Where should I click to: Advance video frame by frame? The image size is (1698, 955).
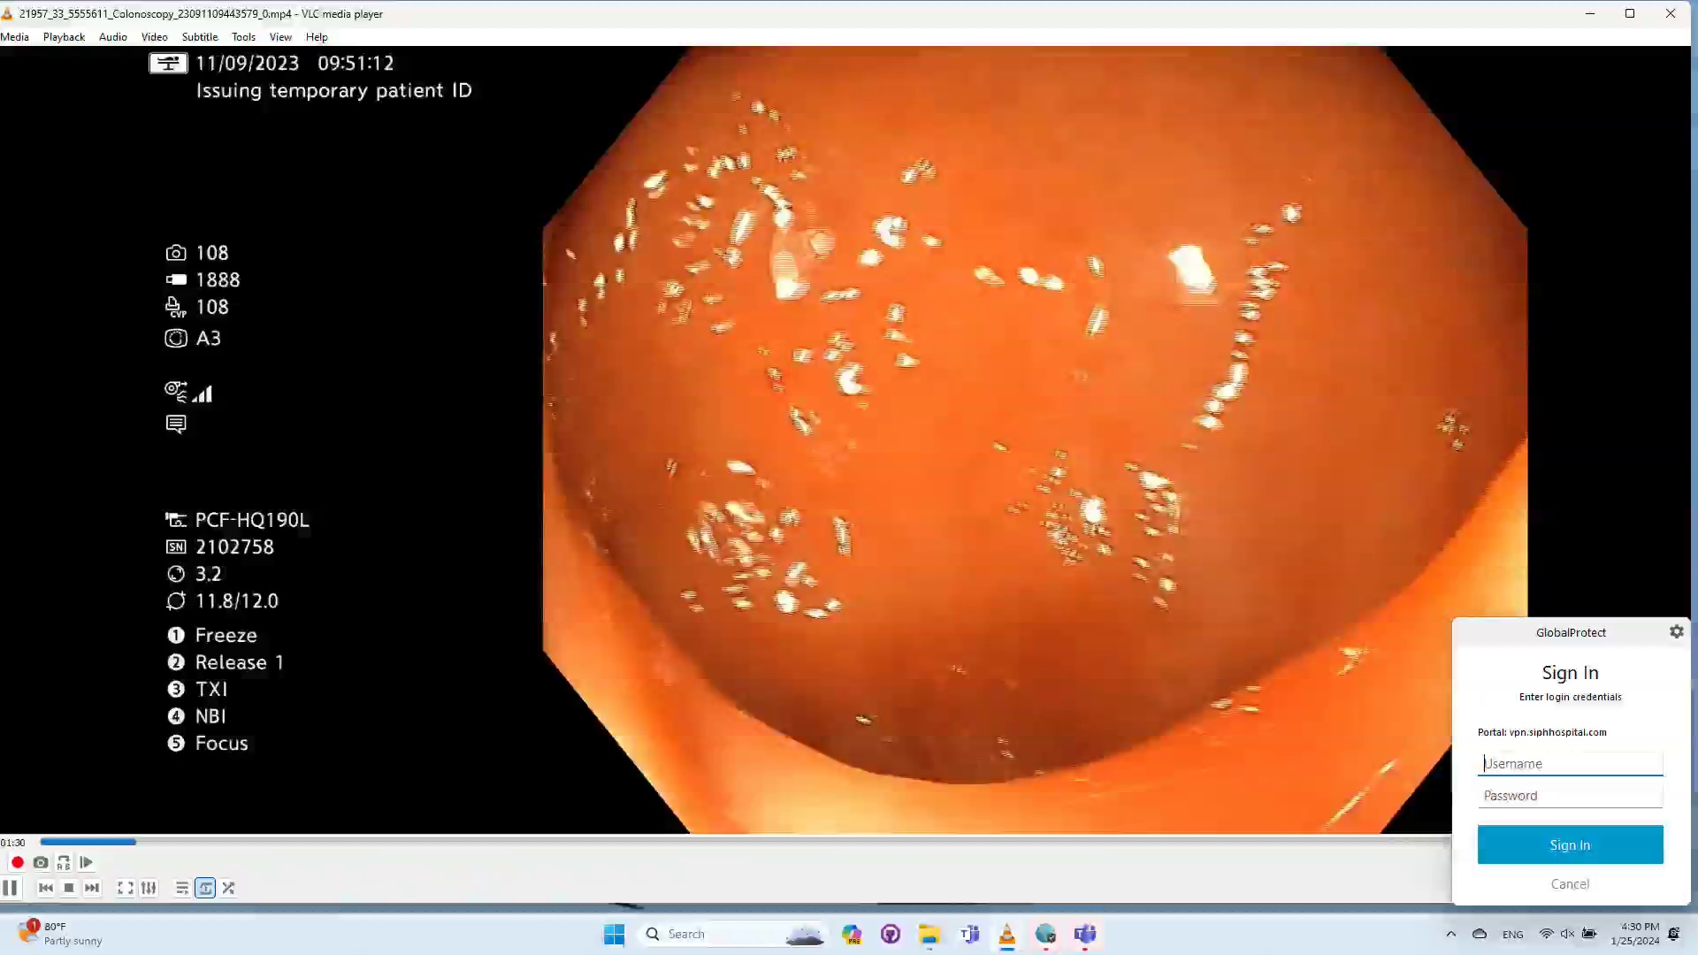click(87, 862)
